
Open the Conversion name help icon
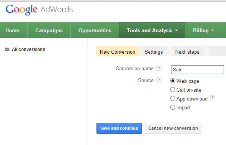[x=159, y=68]
